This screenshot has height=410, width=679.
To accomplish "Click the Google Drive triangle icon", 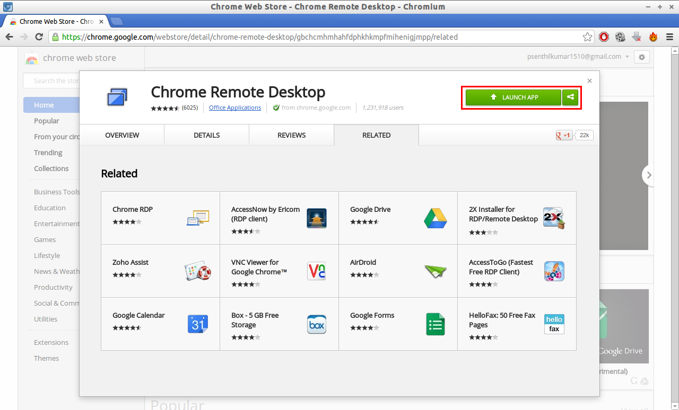I will click(436, 218).
